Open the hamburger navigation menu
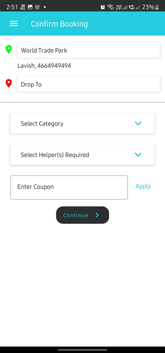 click(x=13, y=24)
